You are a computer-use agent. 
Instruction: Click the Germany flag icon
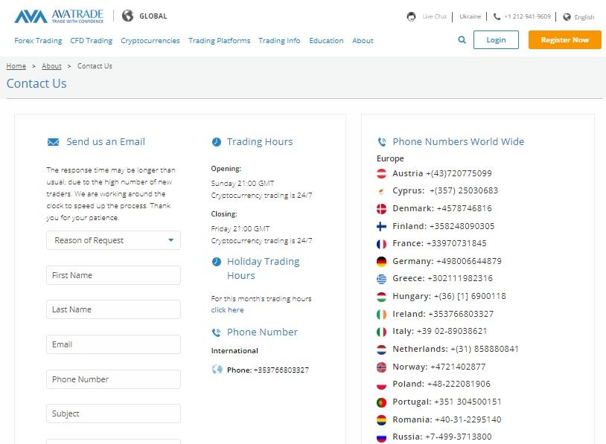(381, 261)
